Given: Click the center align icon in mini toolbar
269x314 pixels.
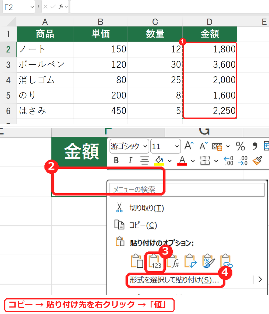Looking at the screenshot, I should coord(144,160).
